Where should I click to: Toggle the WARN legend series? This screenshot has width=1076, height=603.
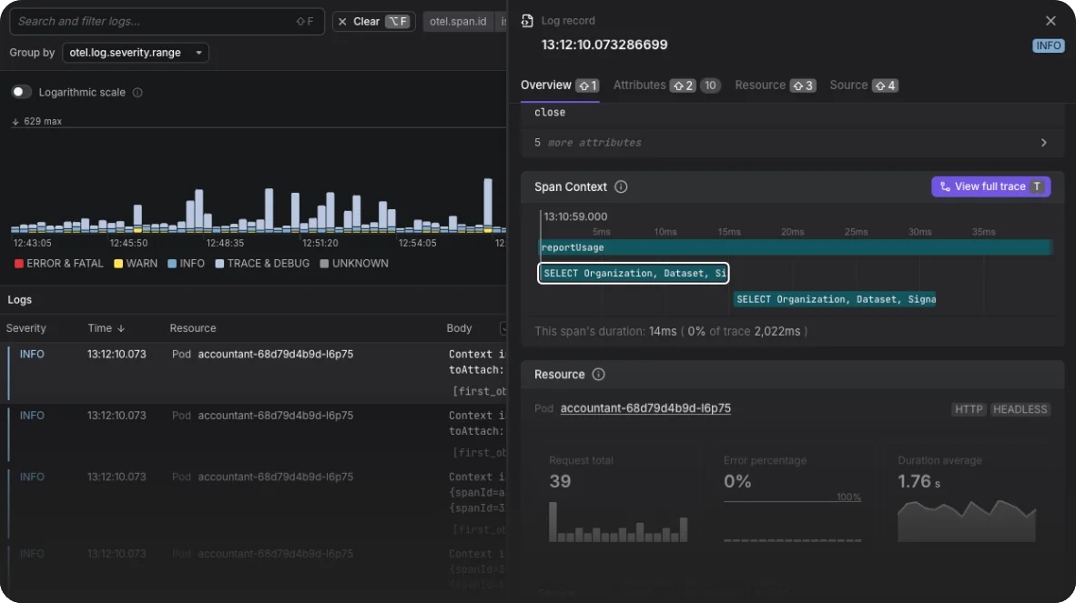coord(136,264)
